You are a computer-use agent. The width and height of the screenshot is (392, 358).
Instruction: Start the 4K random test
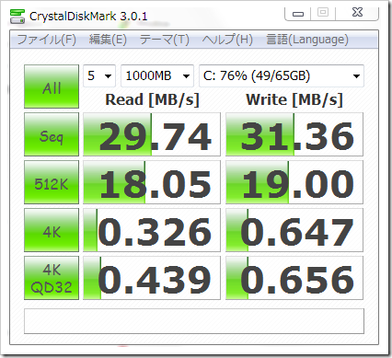tap(52, 230)
